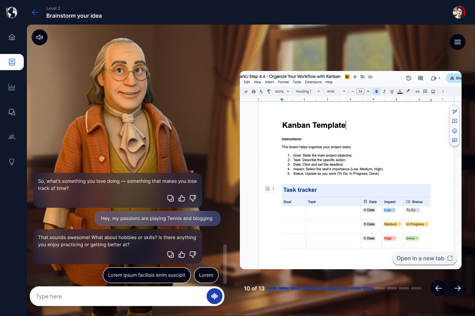The image size is (475, 316).
Task: Open the 100% zoom dropdown
Action: tap(281, 92)
